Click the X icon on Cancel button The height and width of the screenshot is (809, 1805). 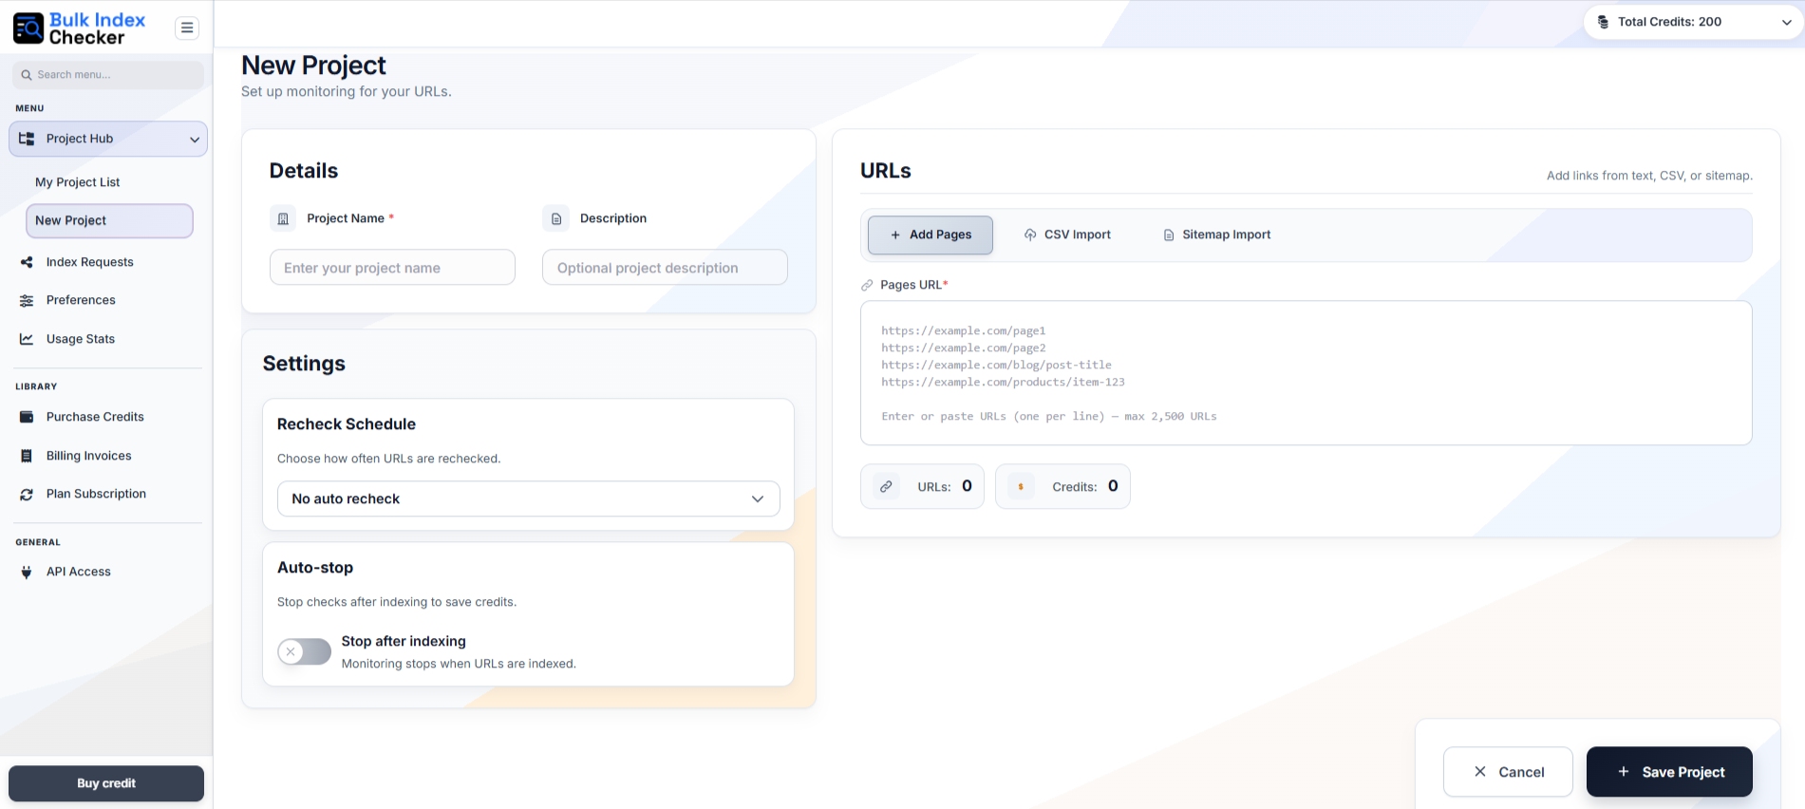click(1480, 772)
